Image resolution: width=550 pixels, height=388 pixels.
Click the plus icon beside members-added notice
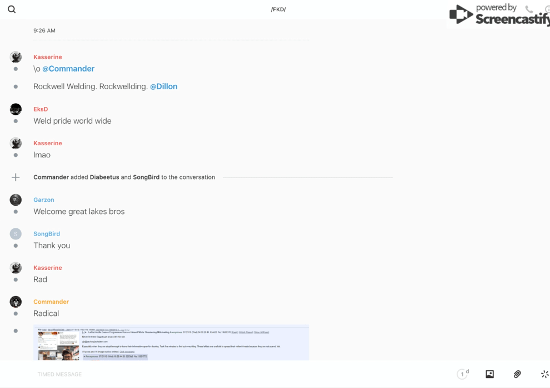tap(16, 177)
